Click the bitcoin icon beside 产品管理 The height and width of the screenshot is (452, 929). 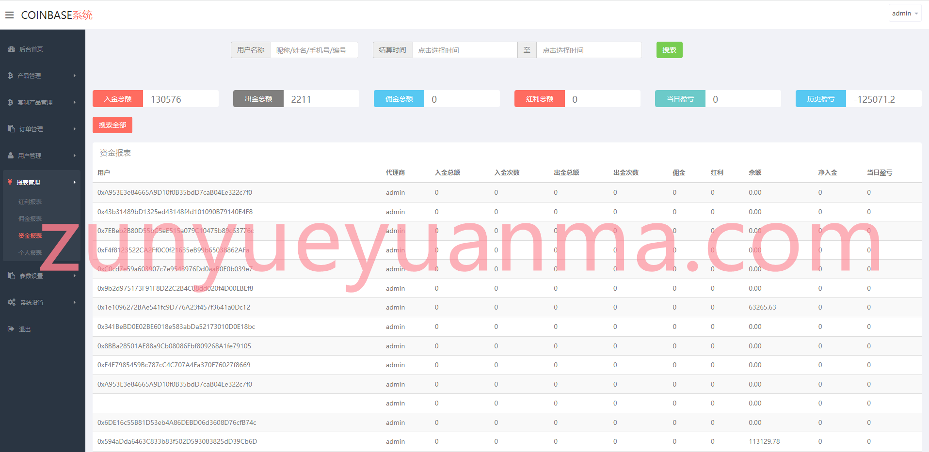10,76
